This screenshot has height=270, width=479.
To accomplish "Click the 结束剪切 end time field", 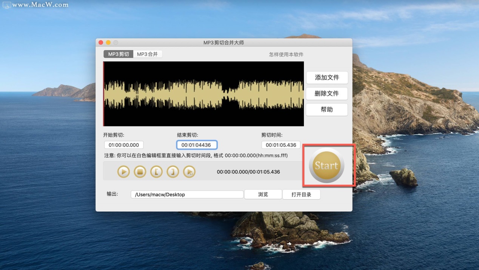I will [197, 145].
